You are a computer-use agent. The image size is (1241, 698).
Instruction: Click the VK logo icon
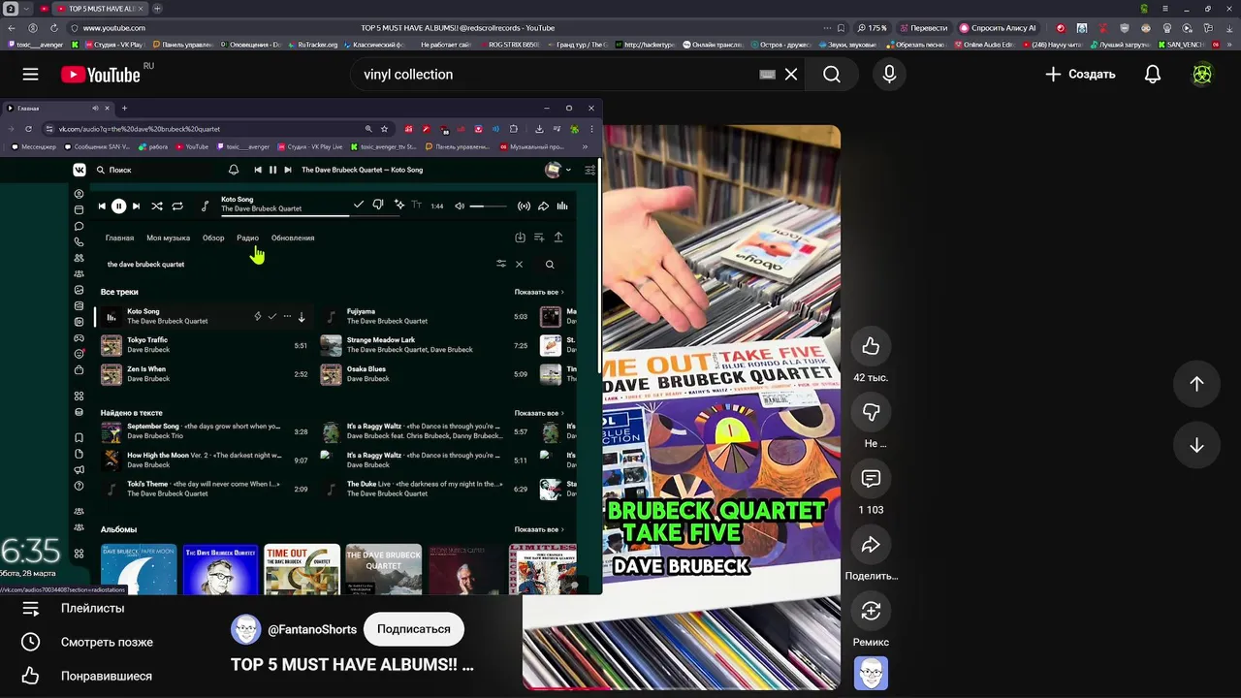click(x=80, y=170)
